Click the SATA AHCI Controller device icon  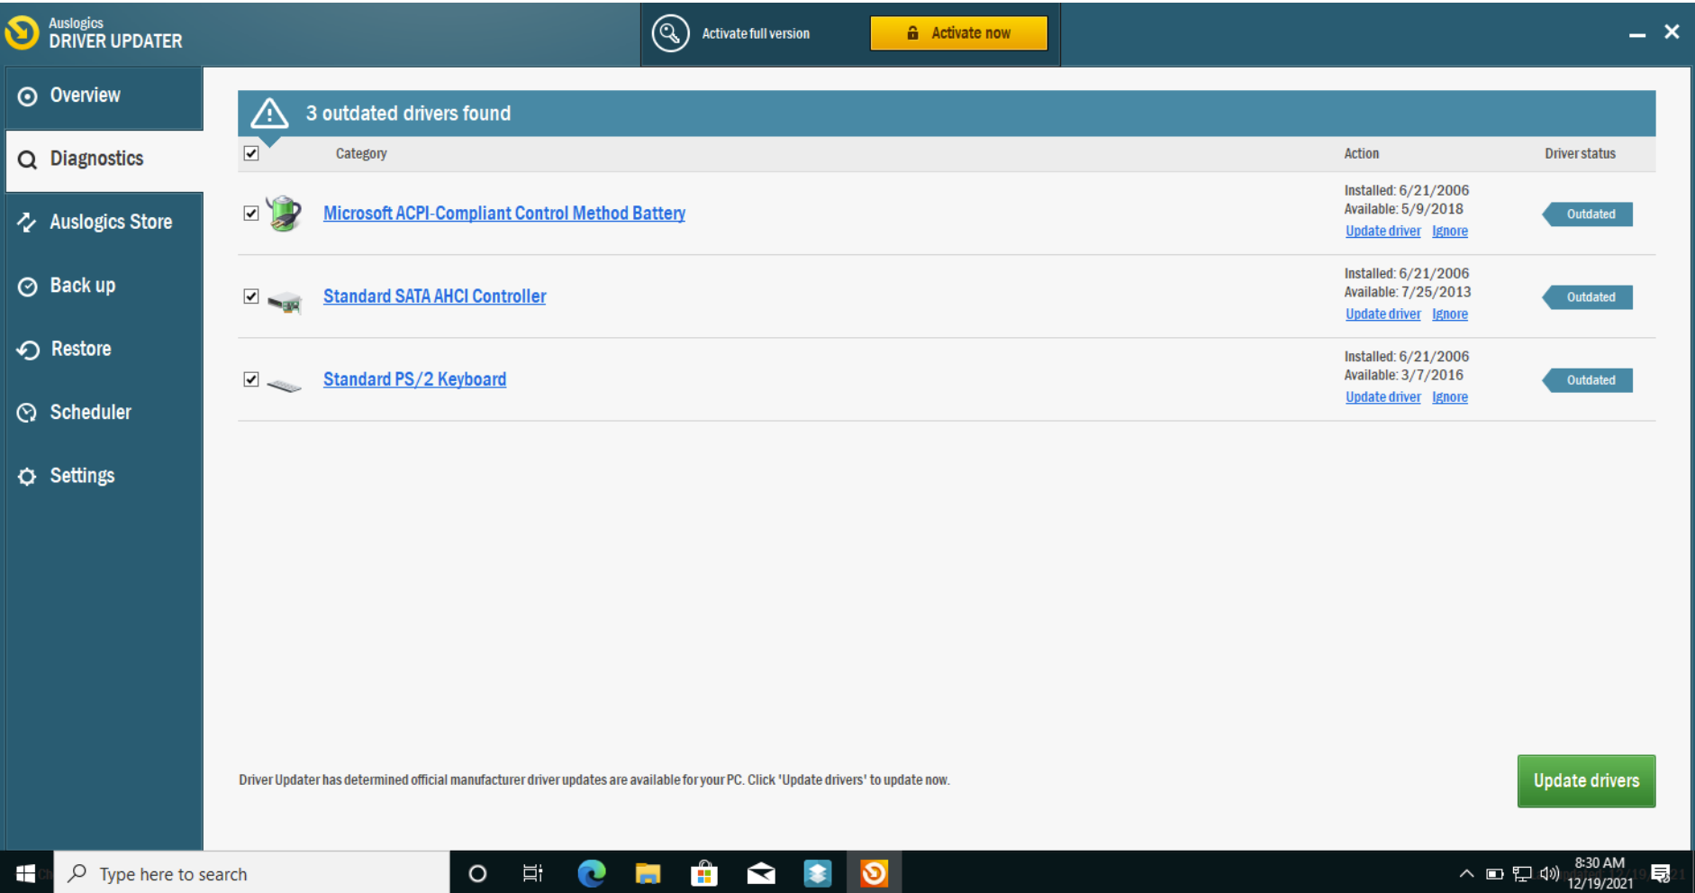coord(285,302)
